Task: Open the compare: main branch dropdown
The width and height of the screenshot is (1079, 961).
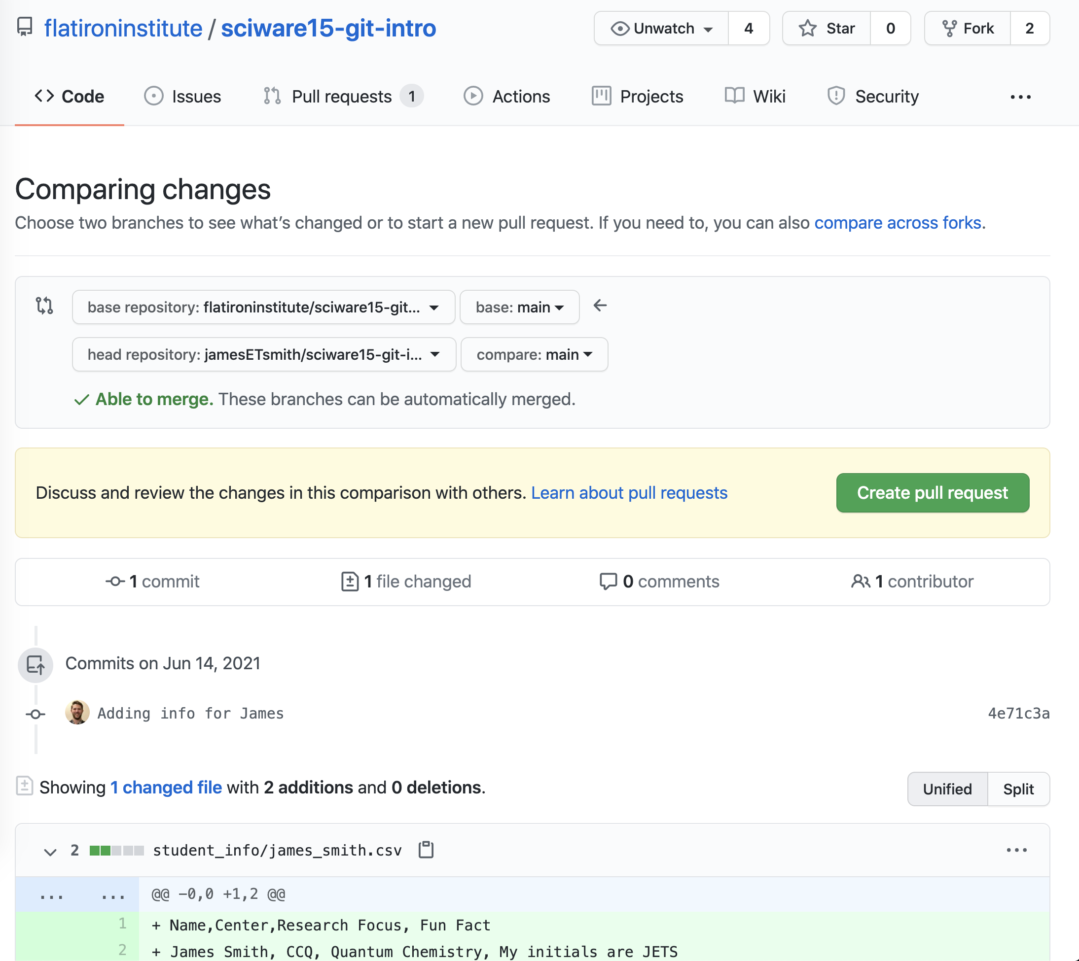Action: pyautogui.click(x=534, y=354)
